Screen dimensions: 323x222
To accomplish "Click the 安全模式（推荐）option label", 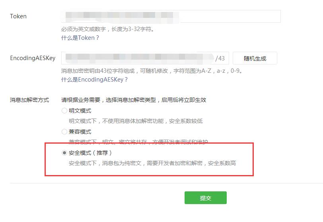I will pos(90,153).
